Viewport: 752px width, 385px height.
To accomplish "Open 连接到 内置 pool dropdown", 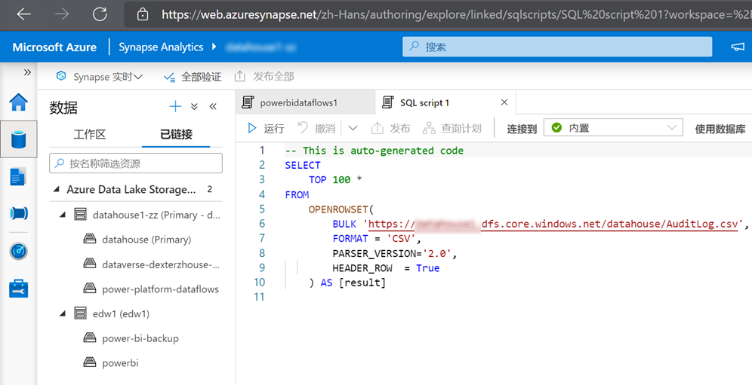I will tap(613, 128).
